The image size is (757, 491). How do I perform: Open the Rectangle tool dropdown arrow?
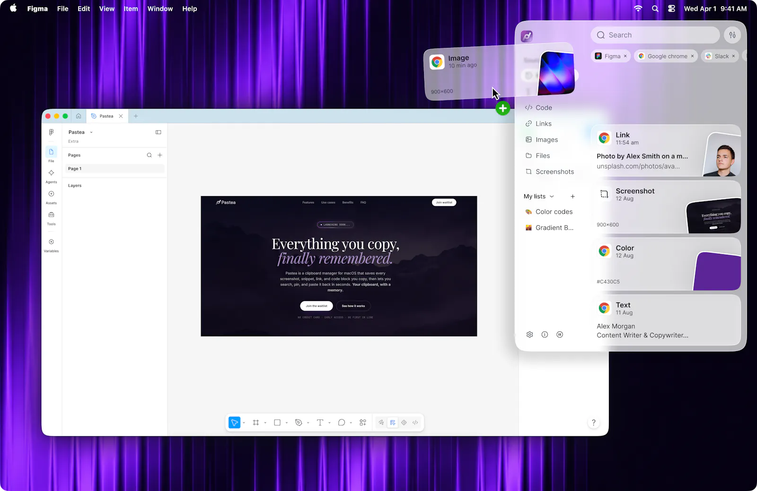[287, 423]
